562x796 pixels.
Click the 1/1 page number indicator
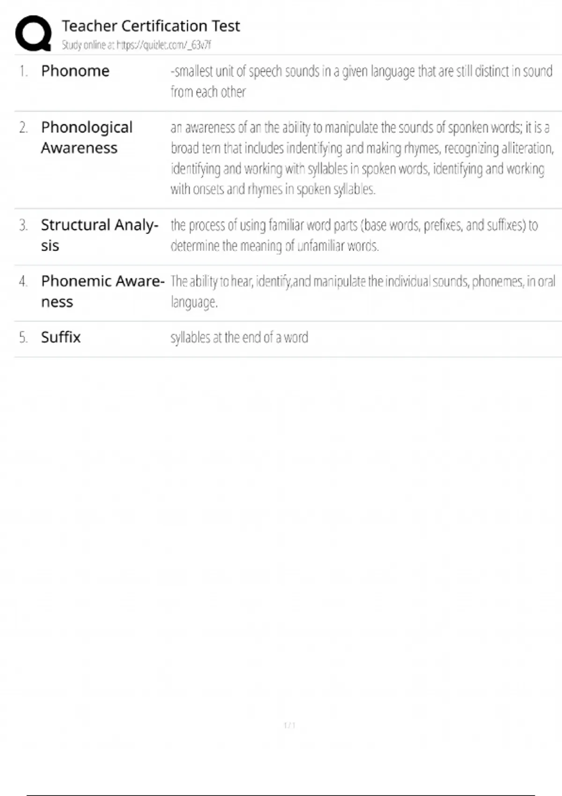pos(289,725)
